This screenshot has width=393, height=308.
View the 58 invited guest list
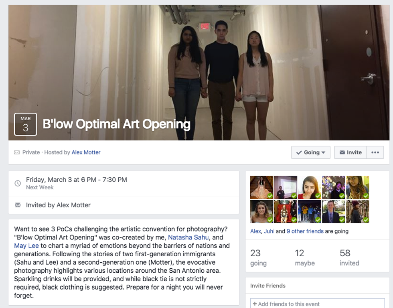coord(349,257)
